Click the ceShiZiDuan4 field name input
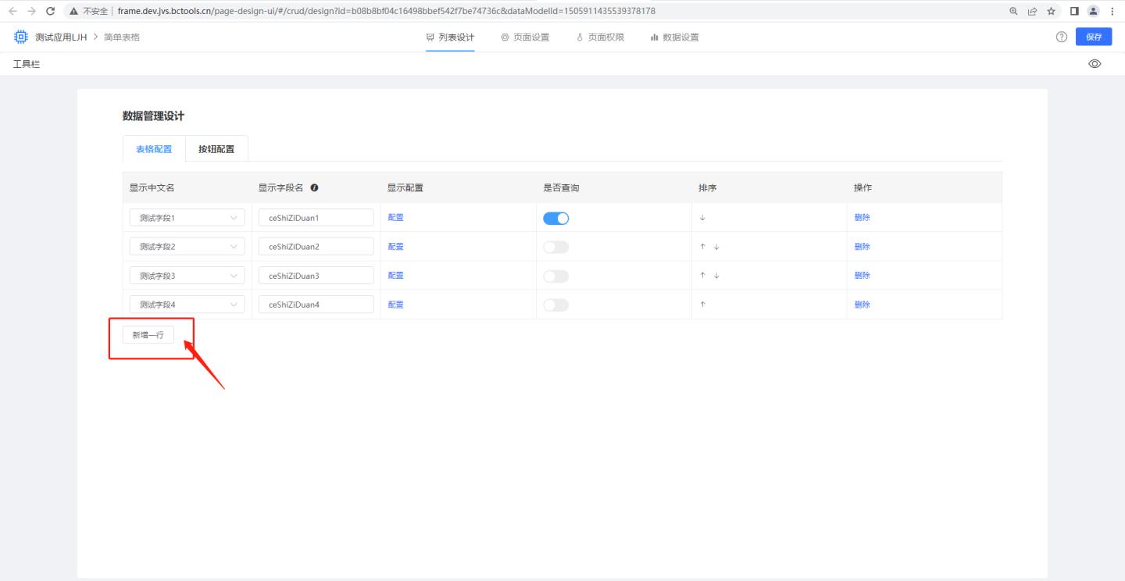 [x=316, y=305]
